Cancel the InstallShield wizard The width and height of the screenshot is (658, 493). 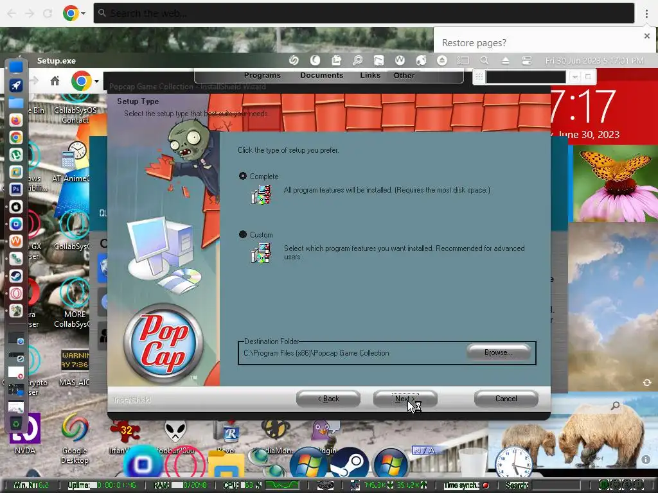click(x=506, y=399)
